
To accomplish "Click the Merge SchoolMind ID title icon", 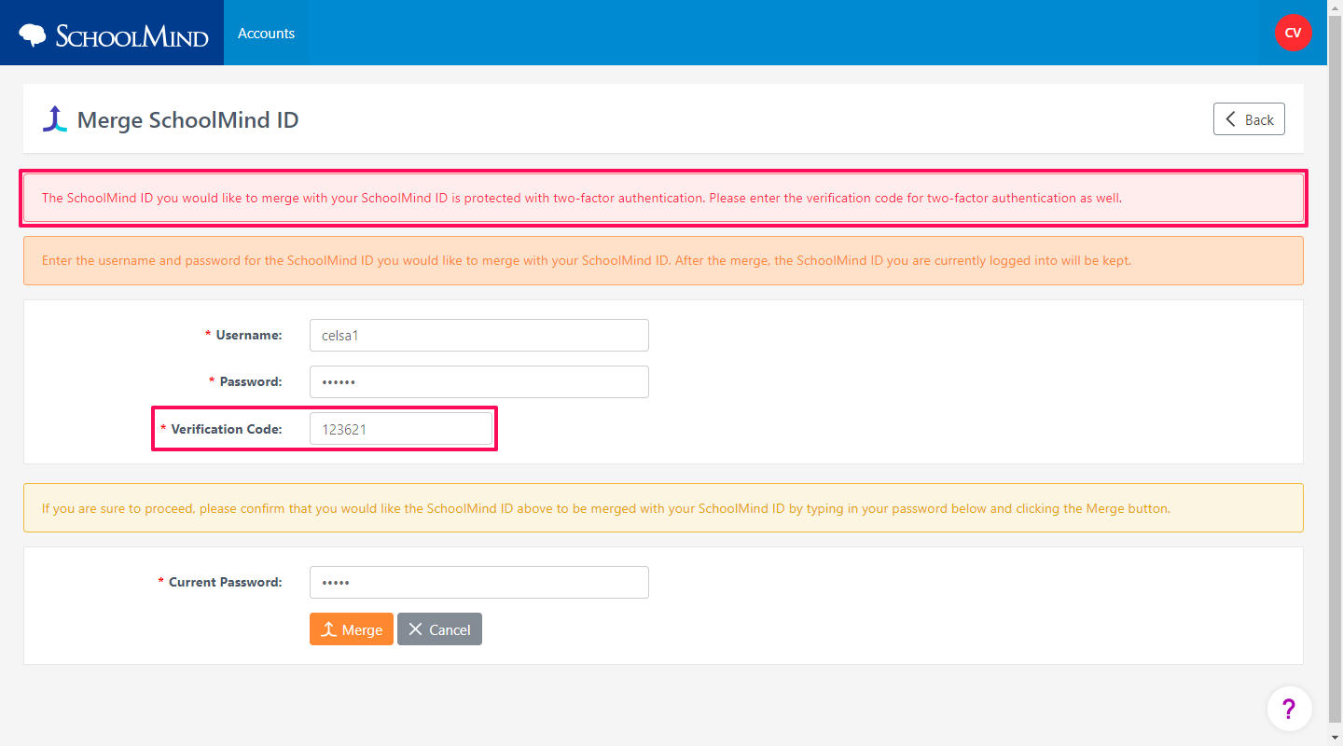I will pyautogui.click(x=55, y=119).
